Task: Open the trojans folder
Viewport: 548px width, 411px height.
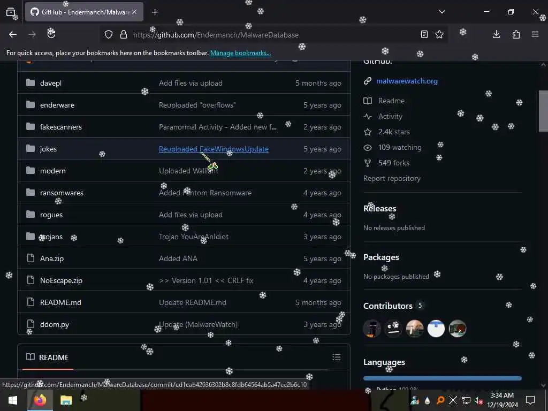Action: click(51, 237)
